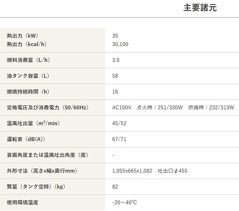Click the 主要諸元 heading
This screenshot has height=211, width=239.
[200, 8]
